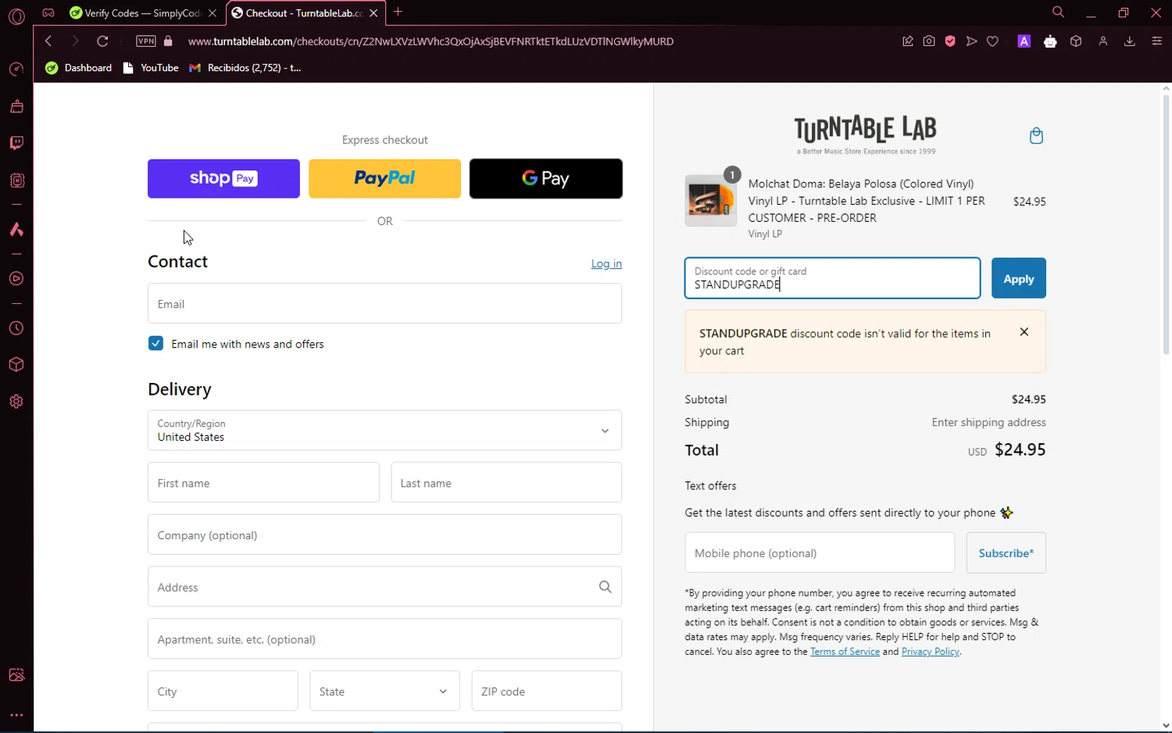This screenshot has width=1172, height=733.
Task: Click the Company optional field
Action: click(x=385, y=535)
